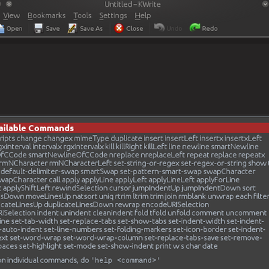The height and width of the screenshot is (269, 269).
Task: Click the Open file toolbar icon
Action: (2, 29)
